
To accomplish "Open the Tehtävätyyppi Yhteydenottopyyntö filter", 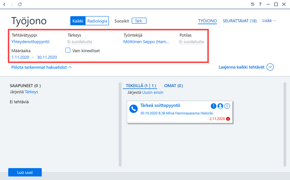I will 30,42.
